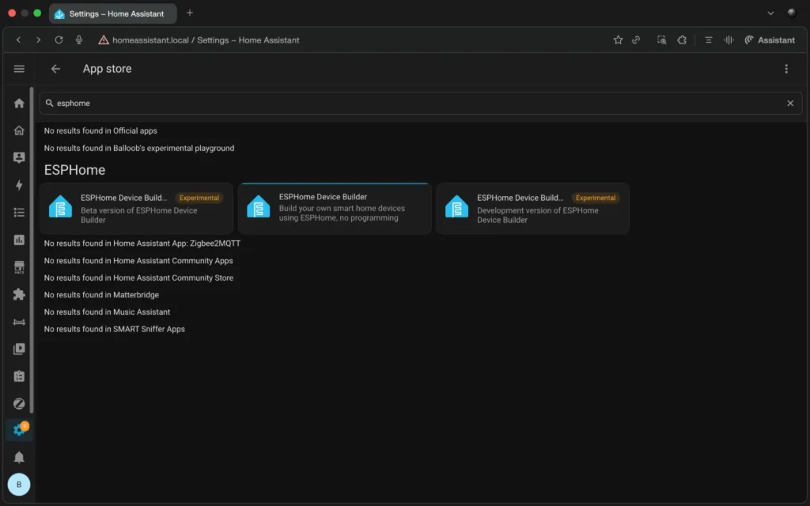Viewport: 810px width, 506px height.
Task: Click 'No results found in Home Assistant Community Apps'
Action: (x=138, y=261)
